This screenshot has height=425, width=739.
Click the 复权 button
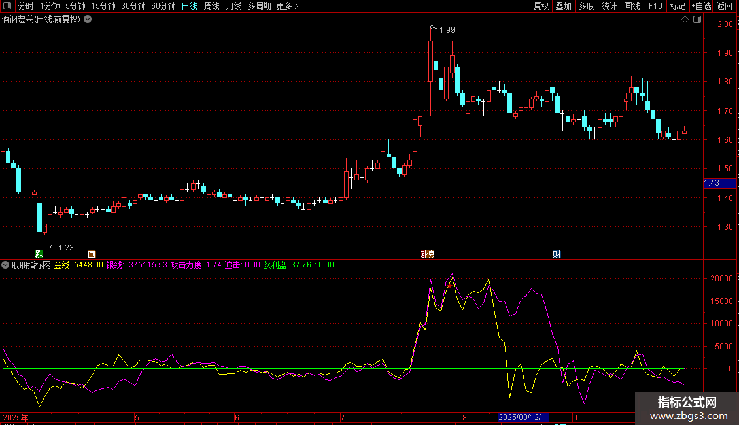click(x=541, y=6)
